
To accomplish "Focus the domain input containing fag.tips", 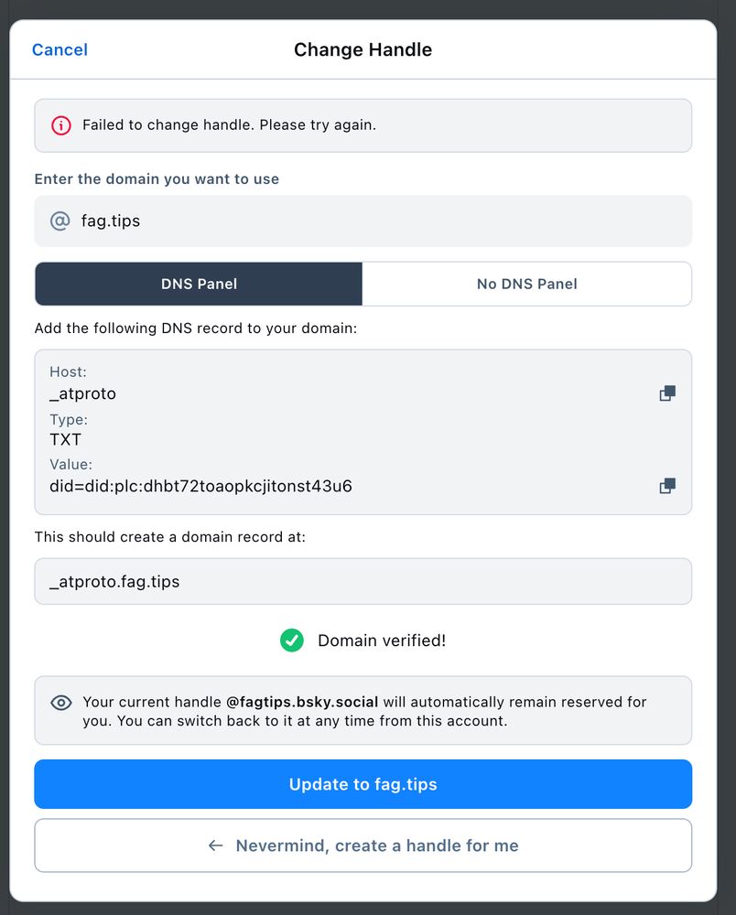I will pos(363,221).
